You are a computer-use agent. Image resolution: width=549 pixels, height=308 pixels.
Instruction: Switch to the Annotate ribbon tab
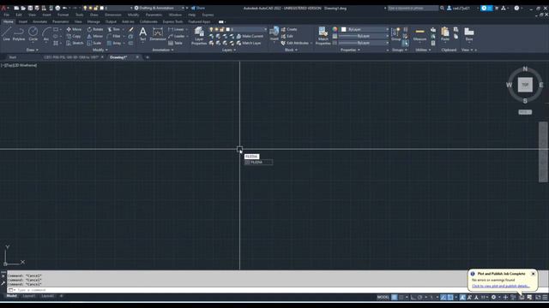39,21
